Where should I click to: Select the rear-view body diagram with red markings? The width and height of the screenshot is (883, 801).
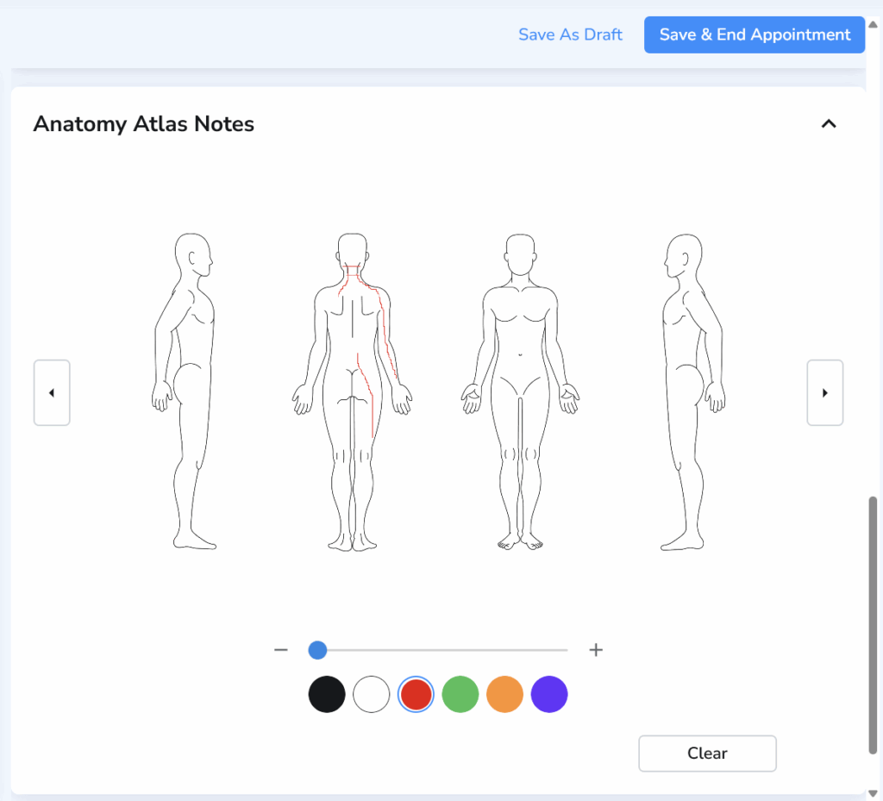coord(354,388)
